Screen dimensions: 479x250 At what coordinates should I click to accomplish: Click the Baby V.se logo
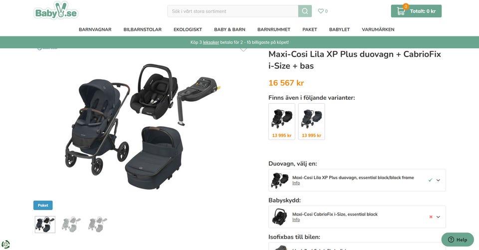56,11
